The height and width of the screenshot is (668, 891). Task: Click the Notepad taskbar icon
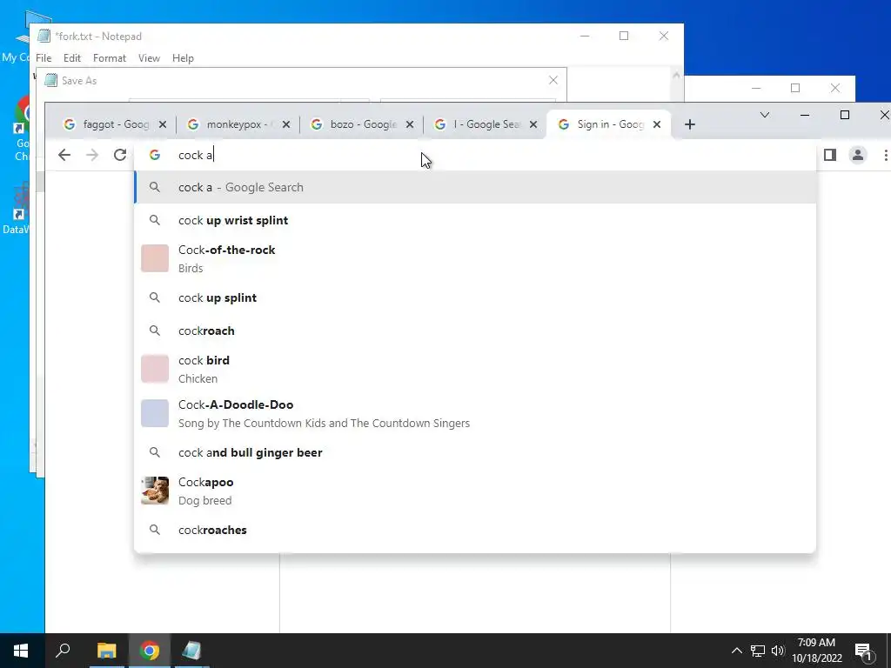[191, 651]
